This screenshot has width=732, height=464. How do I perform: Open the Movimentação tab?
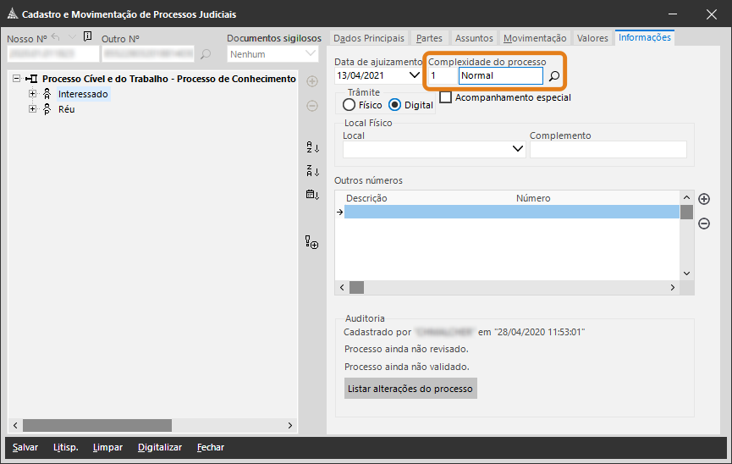[x=534, y=38]
